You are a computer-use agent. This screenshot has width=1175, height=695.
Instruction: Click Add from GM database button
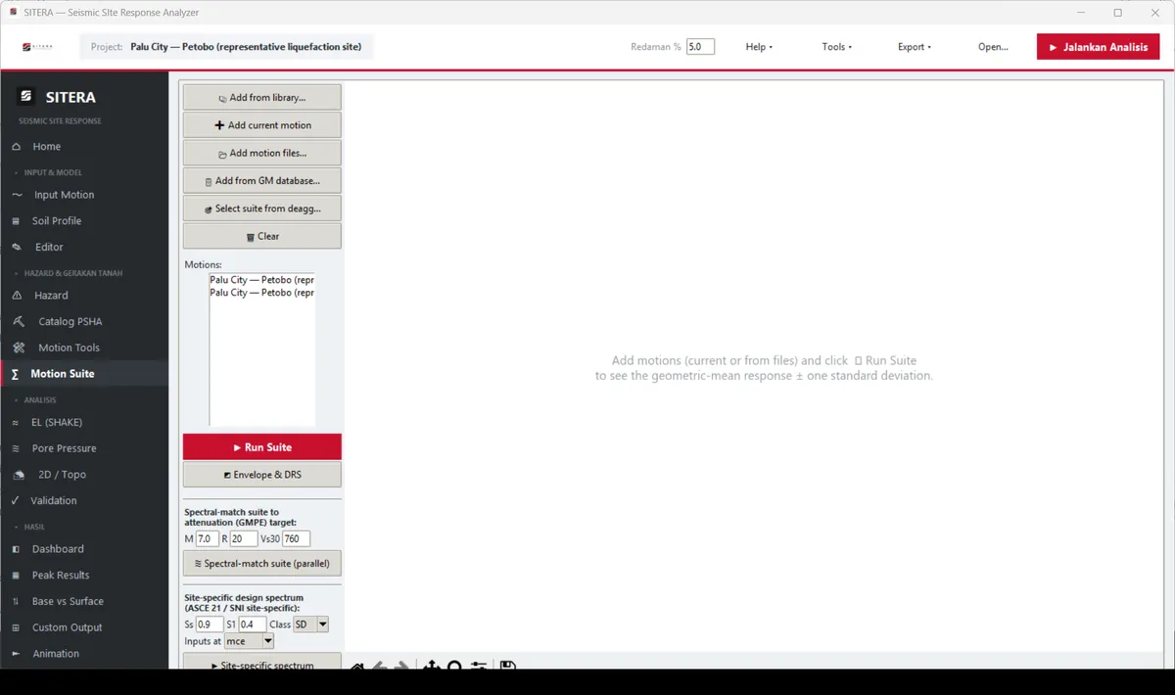pyautogui.click(x=262, y=181)
